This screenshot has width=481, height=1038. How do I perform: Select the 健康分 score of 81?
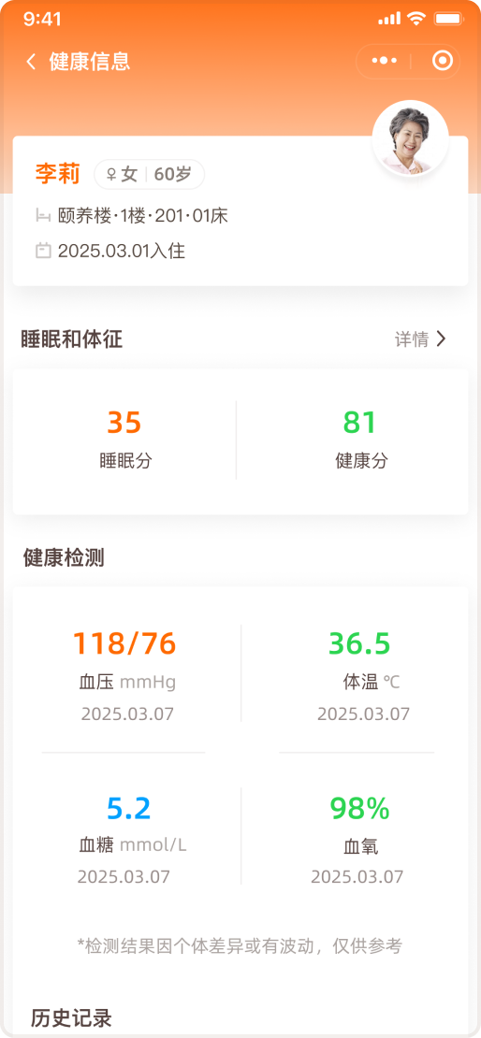point(359,439)
